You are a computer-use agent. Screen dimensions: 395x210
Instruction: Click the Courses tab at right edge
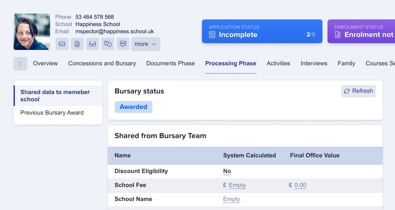tap(380, 63)
